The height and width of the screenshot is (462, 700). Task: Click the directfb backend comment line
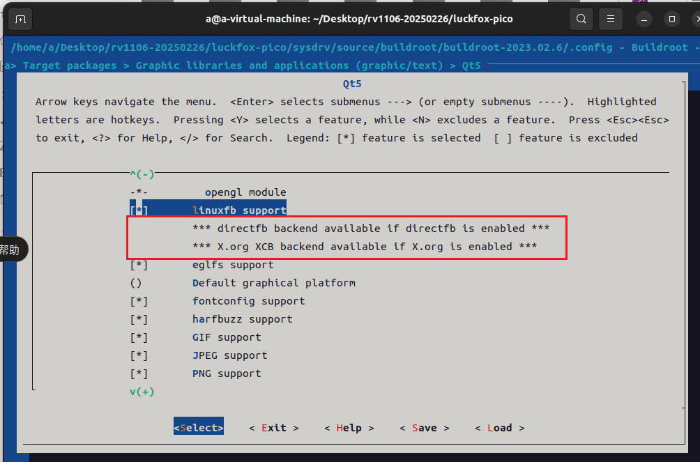point(371,228)
